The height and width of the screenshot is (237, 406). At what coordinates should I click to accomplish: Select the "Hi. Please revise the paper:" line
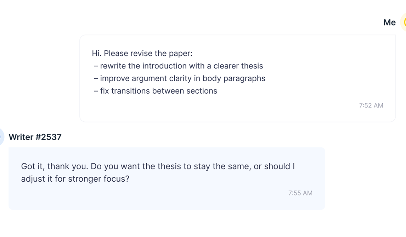[x=142, y=54]
